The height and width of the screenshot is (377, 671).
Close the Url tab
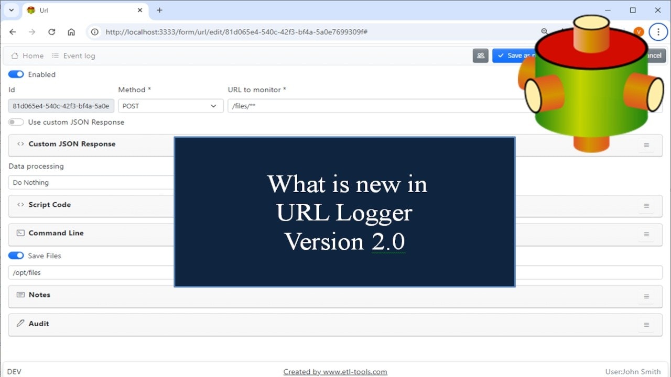140,10
